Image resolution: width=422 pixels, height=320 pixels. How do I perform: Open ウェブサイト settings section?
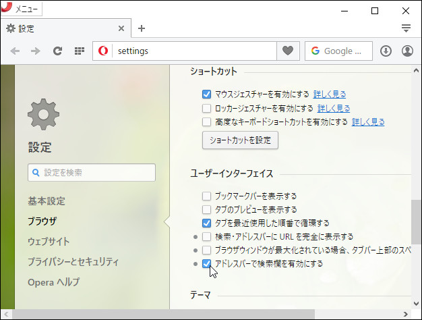49,242
